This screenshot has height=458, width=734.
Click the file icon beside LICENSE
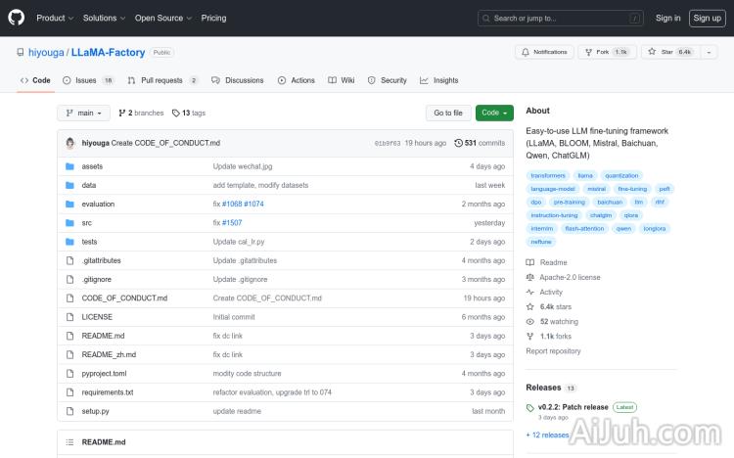(x=69, y=317)
